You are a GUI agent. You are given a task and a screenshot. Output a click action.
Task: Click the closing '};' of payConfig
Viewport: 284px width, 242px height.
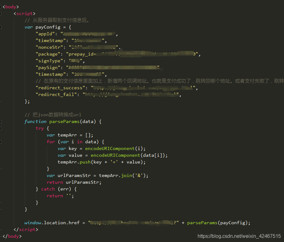(27, 101)
